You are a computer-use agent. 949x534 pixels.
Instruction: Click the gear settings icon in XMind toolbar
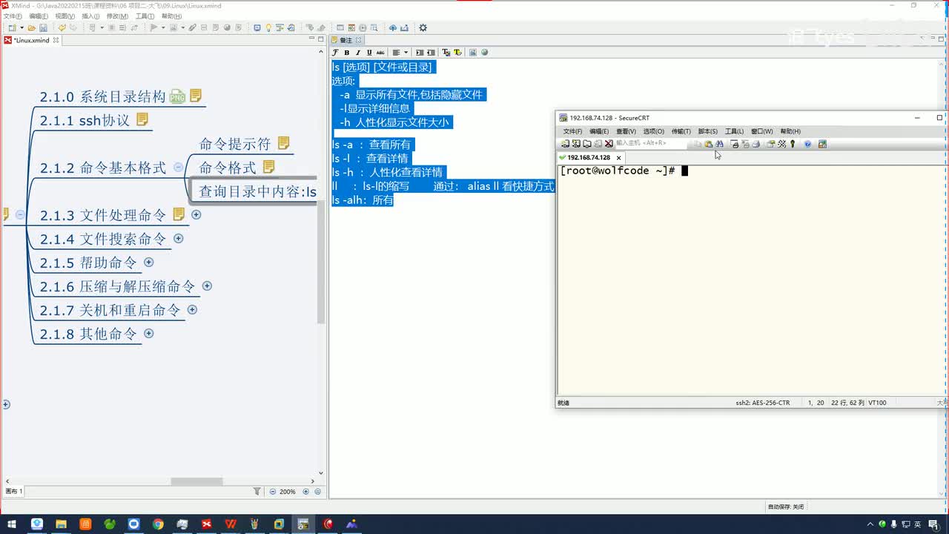point(423,28)
